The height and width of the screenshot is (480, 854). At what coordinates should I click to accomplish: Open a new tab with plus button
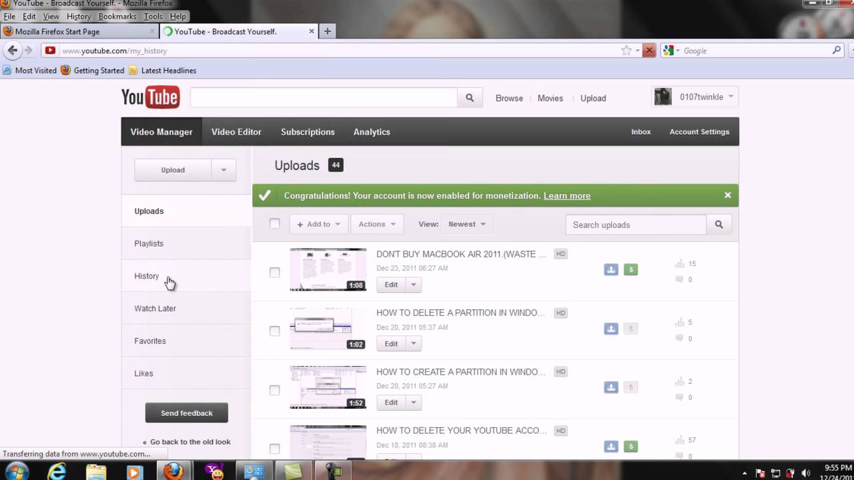[327, 31]
